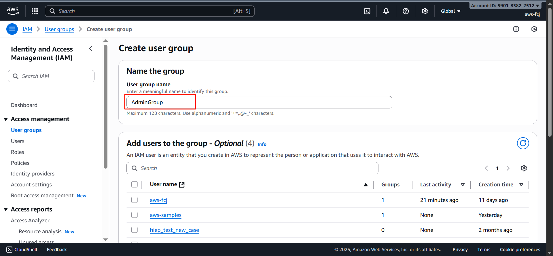
Task: Click the CloudShell icon in the footer
Action: [x=10, y=249]
